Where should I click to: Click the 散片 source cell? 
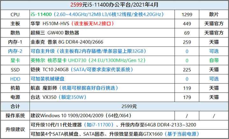tap(214, 14)
